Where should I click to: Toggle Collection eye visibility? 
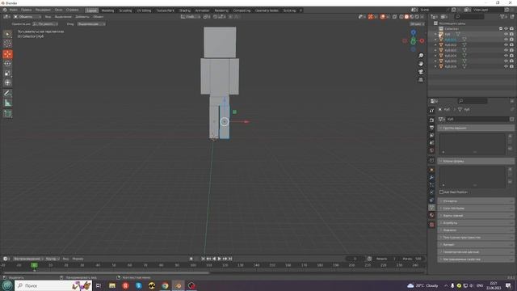506,29
